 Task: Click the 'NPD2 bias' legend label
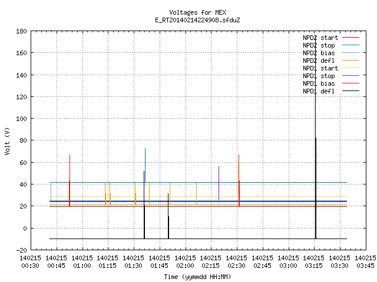tap(319, 53)
